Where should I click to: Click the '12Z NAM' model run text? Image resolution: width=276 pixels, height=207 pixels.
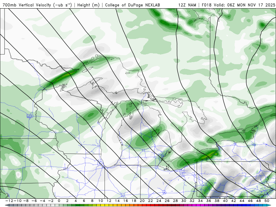tap(187, 5)
